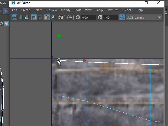Click the PSD network icon
Screen dimensions: 168x126
(x=69, y=18)
